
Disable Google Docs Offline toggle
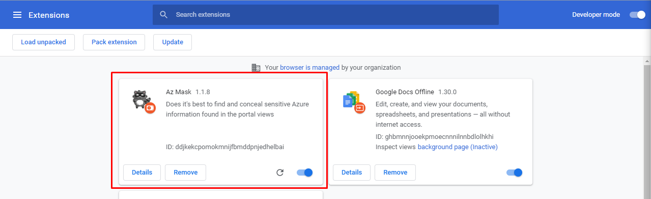coord(514,173)
